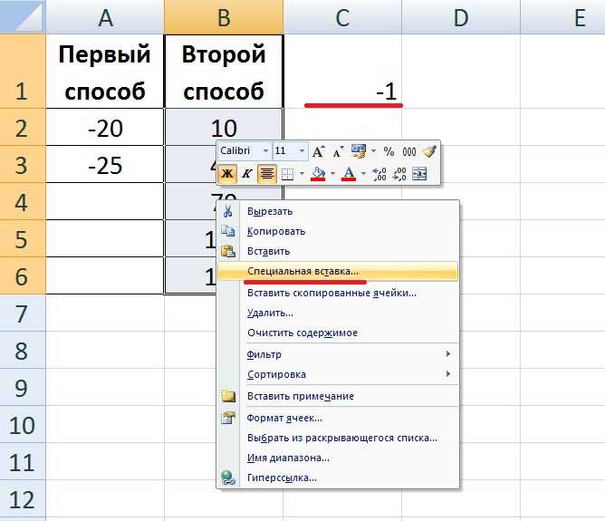
Task: Decrease font size in mini toolbar
Action: 338,151
